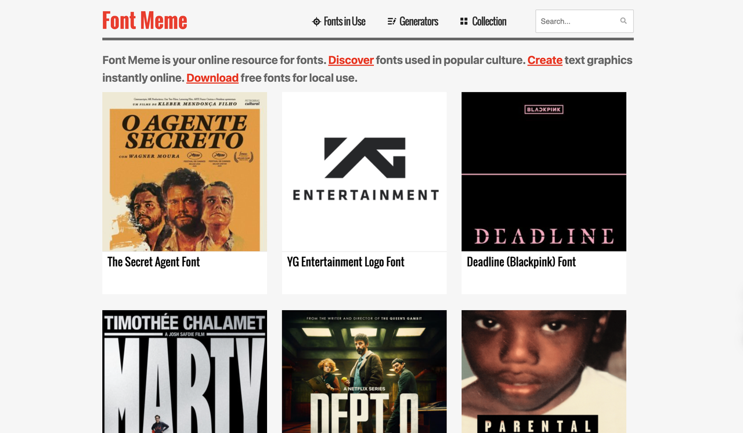Click Deadline (Blackpink) Font title
The width and height of the screenshot is (743, 433).
(x=521, y=262)
